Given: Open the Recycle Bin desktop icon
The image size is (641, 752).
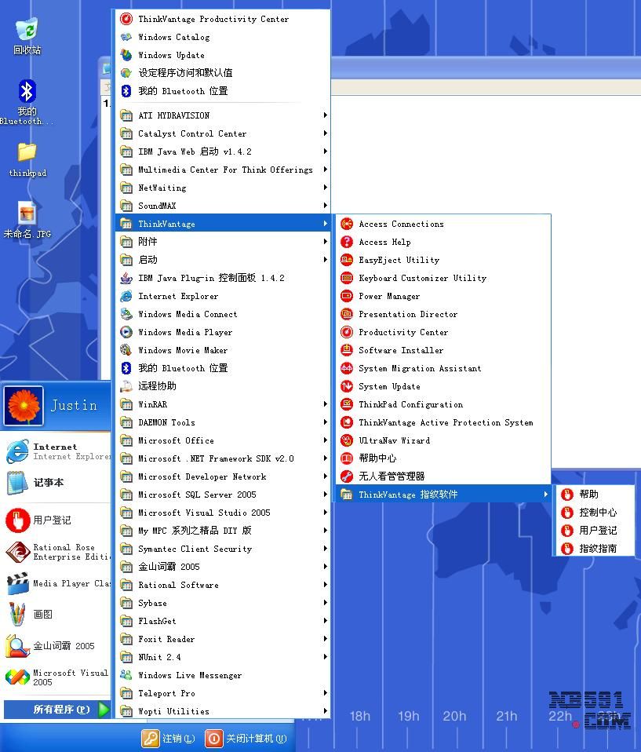Looking at the screenshot, I should coord(27,31).
